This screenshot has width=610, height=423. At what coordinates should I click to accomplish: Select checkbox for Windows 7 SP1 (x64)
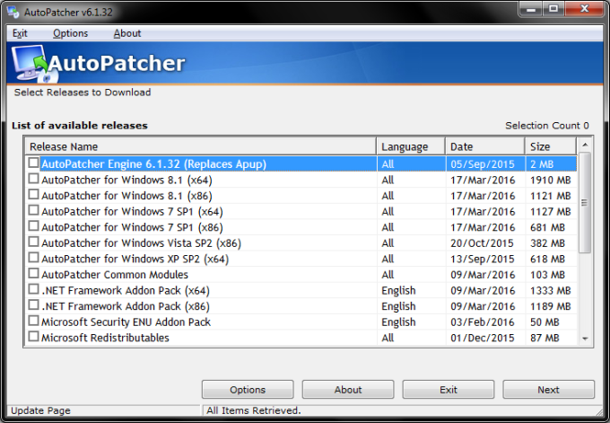click(x=34, y=210)
